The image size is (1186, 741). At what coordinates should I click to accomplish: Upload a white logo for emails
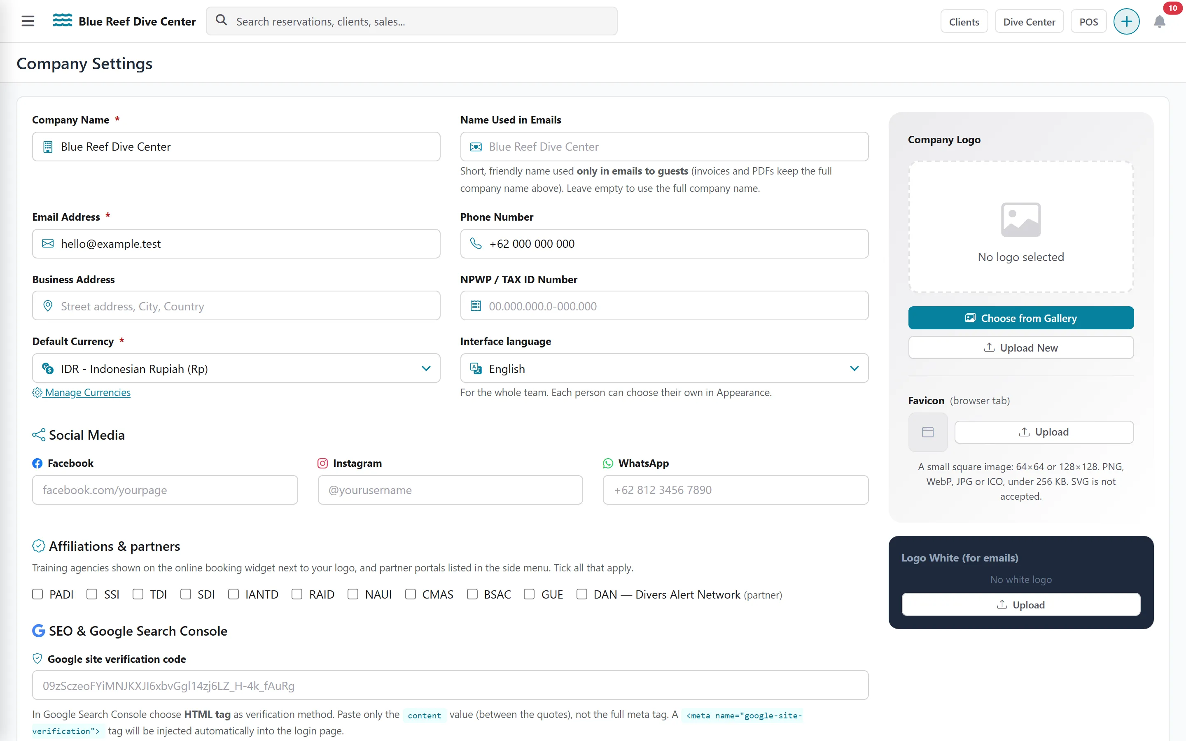click(x=1021, y=605)
